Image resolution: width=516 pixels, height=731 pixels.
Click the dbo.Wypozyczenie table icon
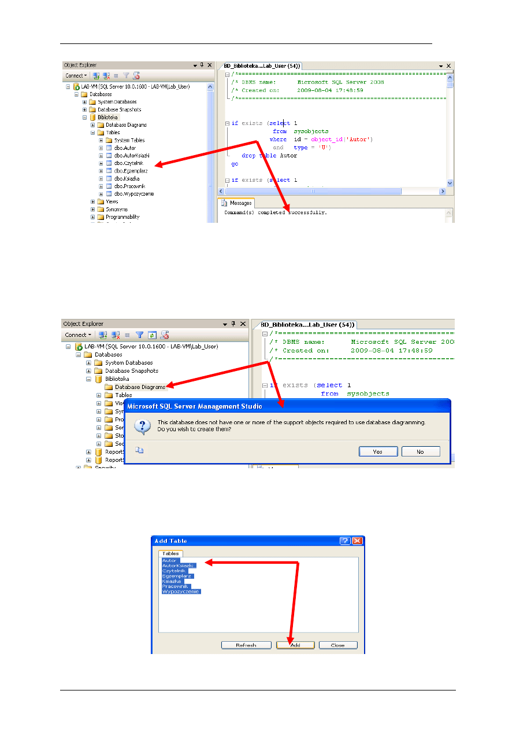coord(109,194)
